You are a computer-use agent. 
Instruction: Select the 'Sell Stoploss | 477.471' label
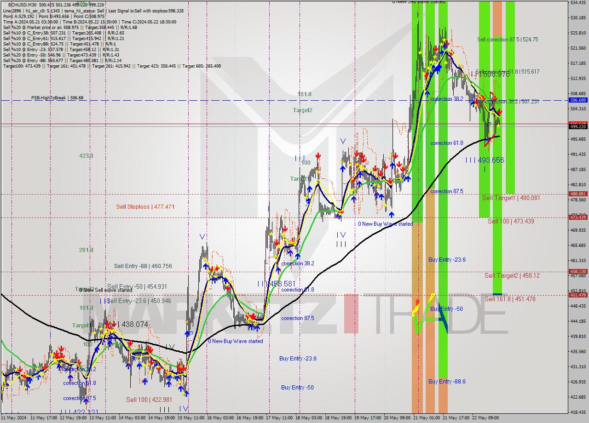145,207
